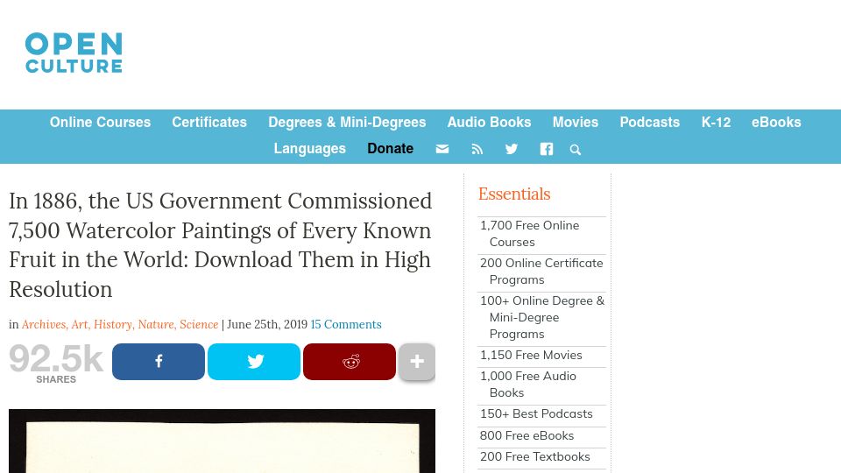This screenshot has height=473, width=841.
Task: Open the search magnifier icon
Action: (x=575, y=150)
